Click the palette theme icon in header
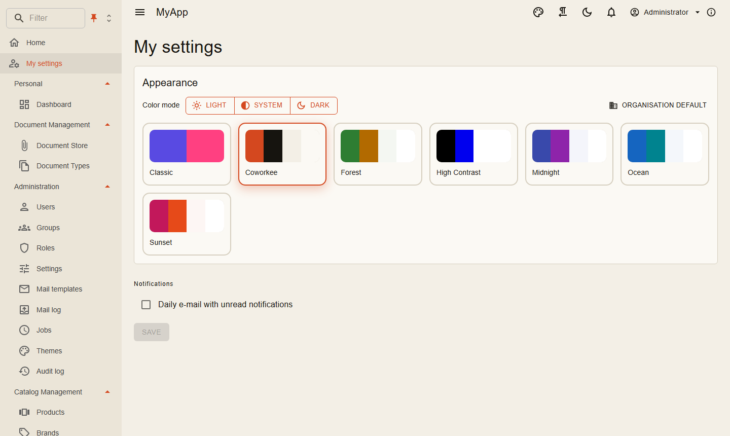The width and height of the screenshot is (730, 436). click(x=538, y=12)
